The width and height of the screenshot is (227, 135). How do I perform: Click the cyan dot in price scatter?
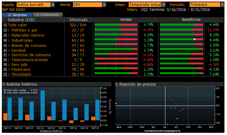(184, 106)
